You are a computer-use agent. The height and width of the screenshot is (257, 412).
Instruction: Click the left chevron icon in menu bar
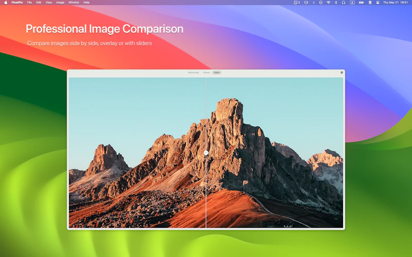coord(314,3)
